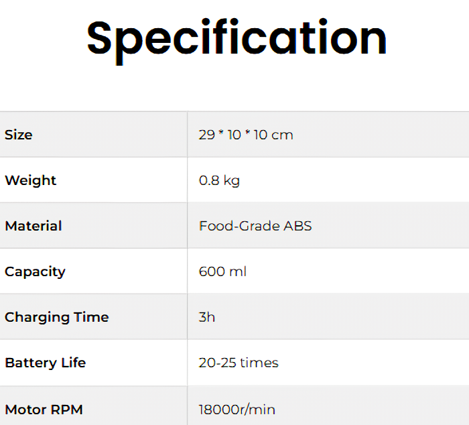Select the Capacity row label
Viewport: 469px width, 425px height.
point(35,271)
